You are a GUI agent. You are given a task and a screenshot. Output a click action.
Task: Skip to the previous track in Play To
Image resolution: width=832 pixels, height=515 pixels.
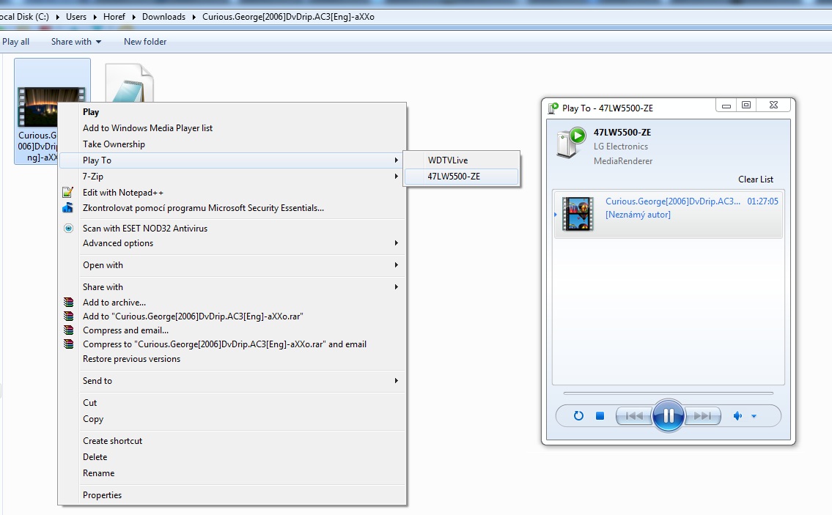(634, 416)
